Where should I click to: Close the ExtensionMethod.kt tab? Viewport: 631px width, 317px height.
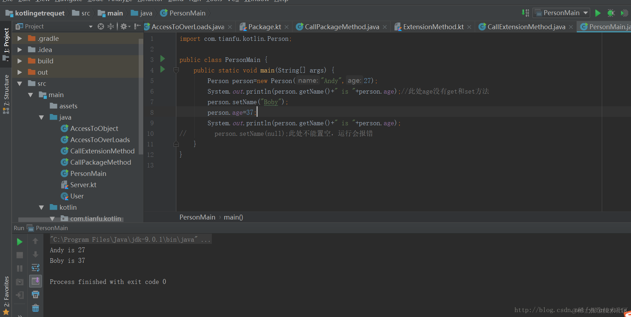click(469, 27)
